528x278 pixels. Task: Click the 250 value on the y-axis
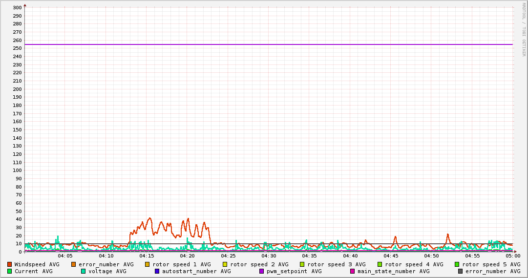(17, 48)
